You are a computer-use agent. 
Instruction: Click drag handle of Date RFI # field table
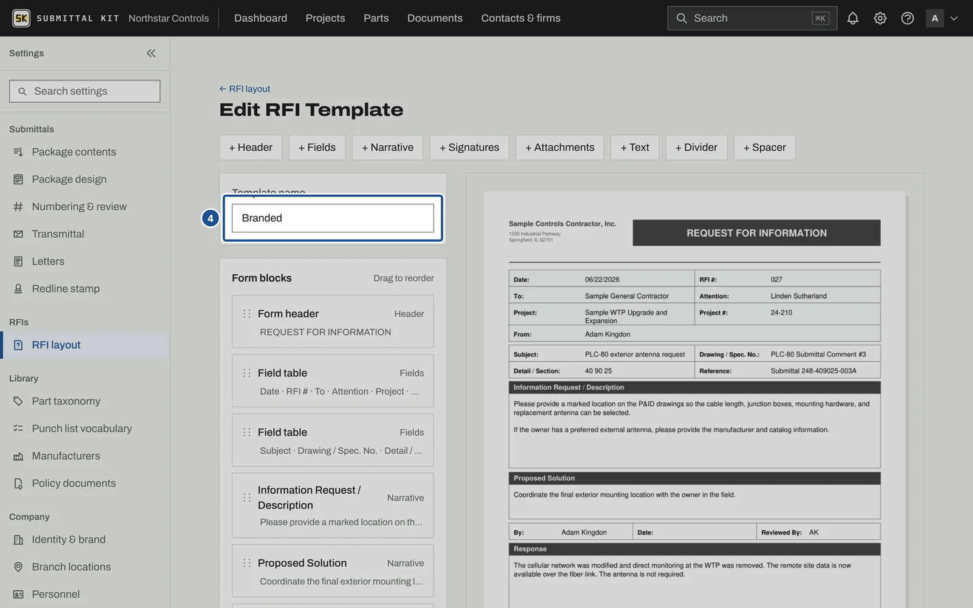pyautogui.click(x=247, y=373)
